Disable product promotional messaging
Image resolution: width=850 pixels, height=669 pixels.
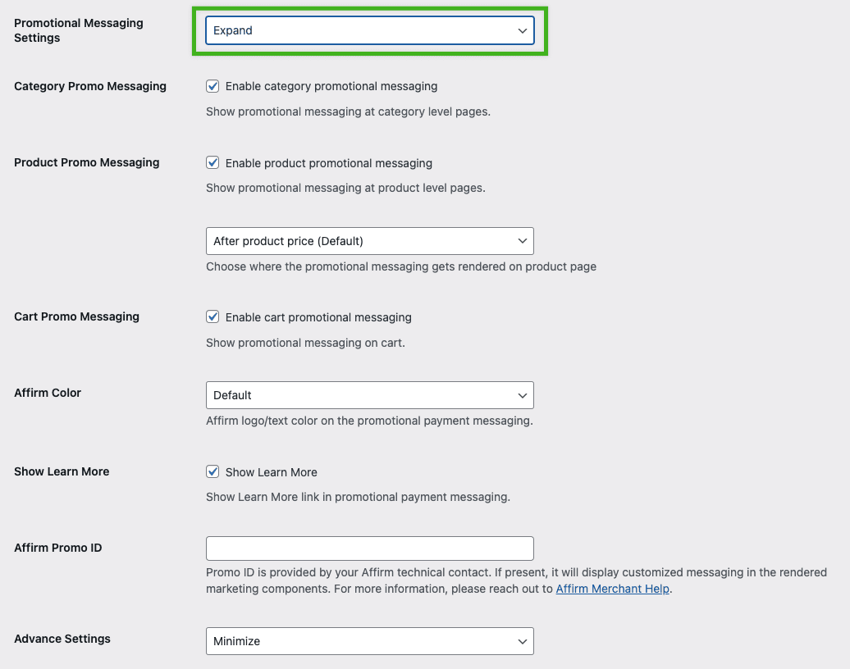[212, 162]
